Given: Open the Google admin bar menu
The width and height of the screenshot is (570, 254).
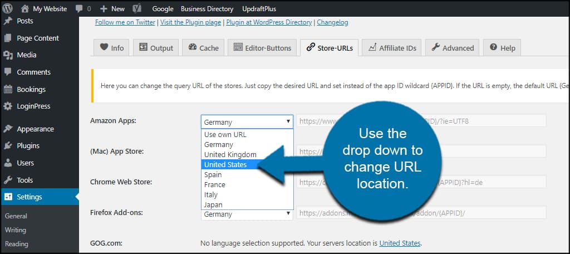Looking at the screenshot, I should coord(163,9).
